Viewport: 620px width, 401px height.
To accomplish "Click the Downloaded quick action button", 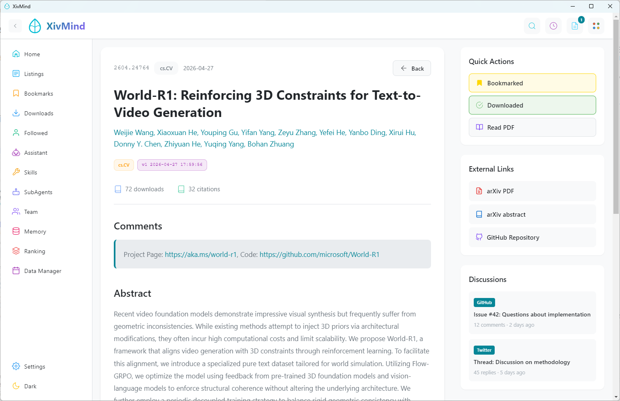I will point(532,105).
